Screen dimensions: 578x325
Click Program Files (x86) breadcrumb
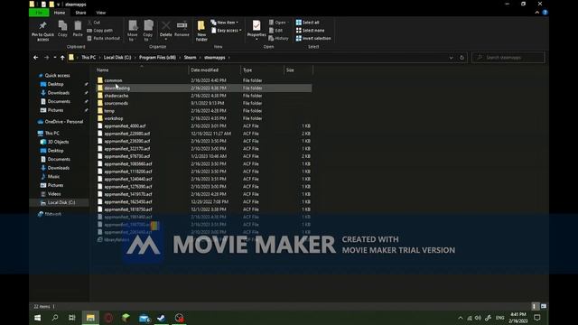click(x=157, y=58)
